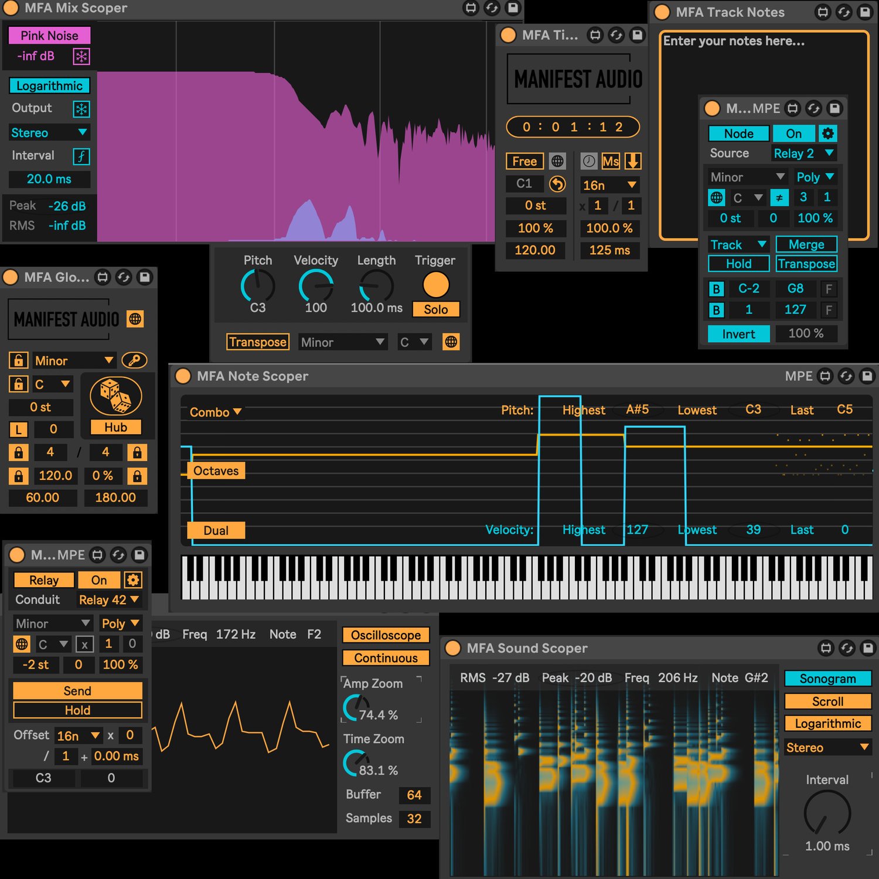Click the snowflake freeze icon beside Output

[x=81, y=108]
